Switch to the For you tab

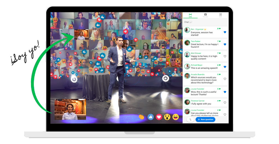point(205,15)
